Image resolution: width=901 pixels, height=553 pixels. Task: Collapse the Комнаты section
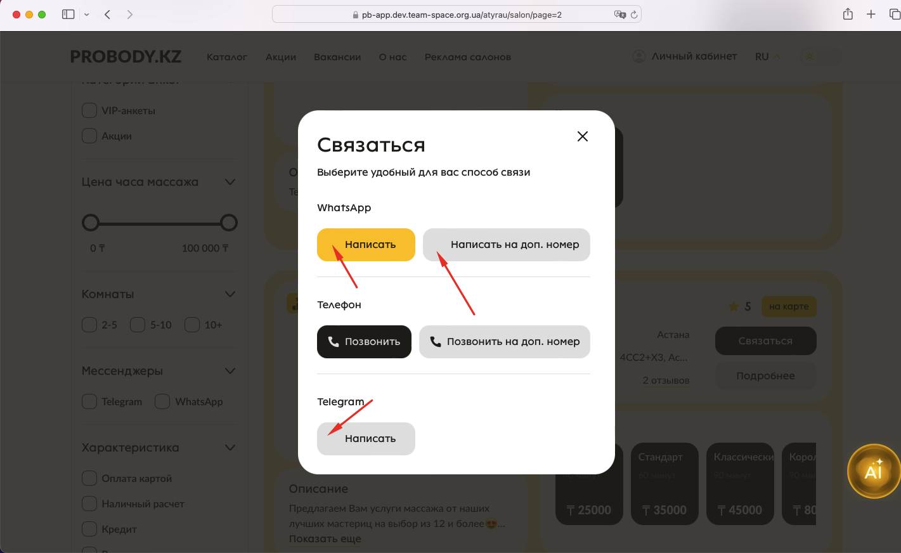coord(230,294)
